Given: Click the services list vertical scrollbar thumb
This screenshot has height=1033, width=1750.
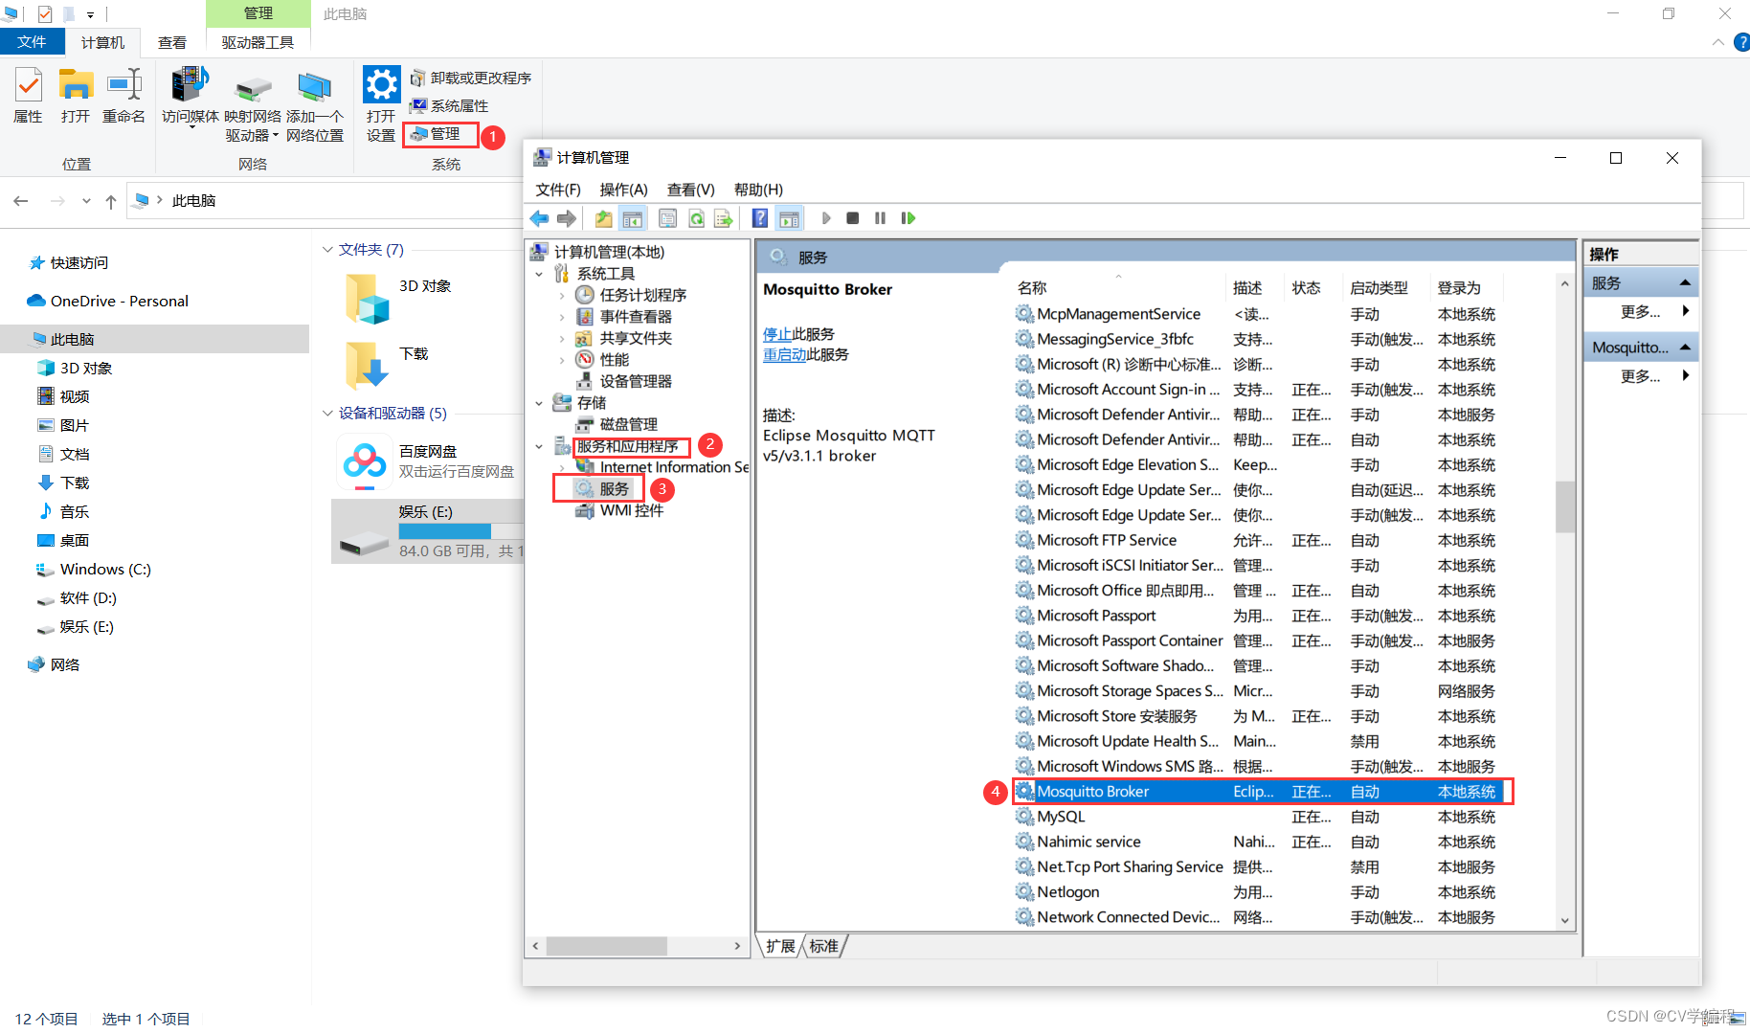Looking at the screenshot, I should pyautogui.click(x=1564, y=505).
